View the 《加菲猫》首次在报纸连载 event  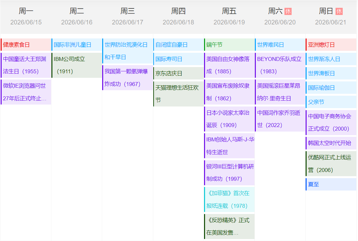[x=229, y=199]
